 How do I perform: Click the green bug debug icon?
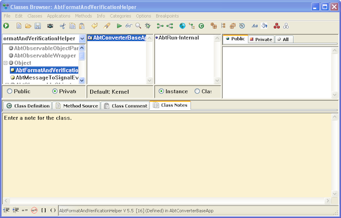148,26
